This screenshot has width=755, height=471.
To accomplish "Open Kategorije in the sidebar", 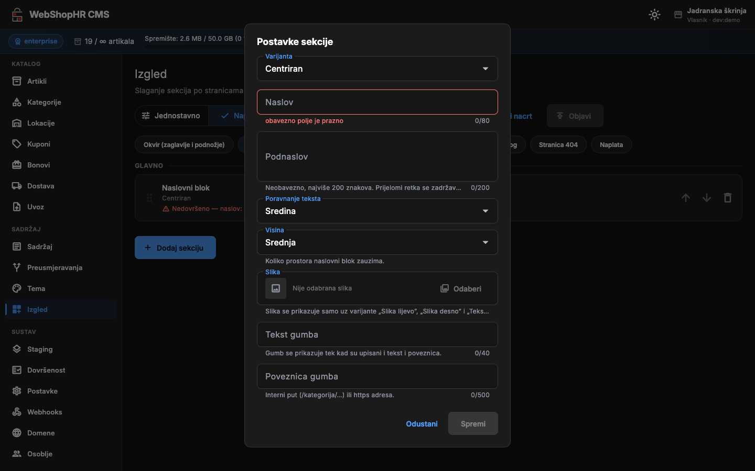I will point(61,102).
